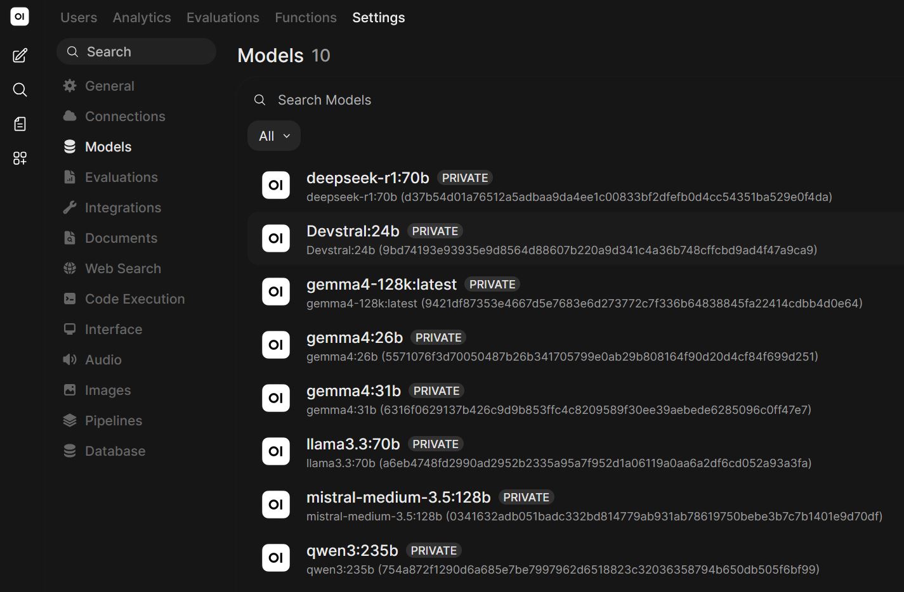904x592 pixels.
Task: Click the Audio speaker icon
Action: [x=70, y=359]
